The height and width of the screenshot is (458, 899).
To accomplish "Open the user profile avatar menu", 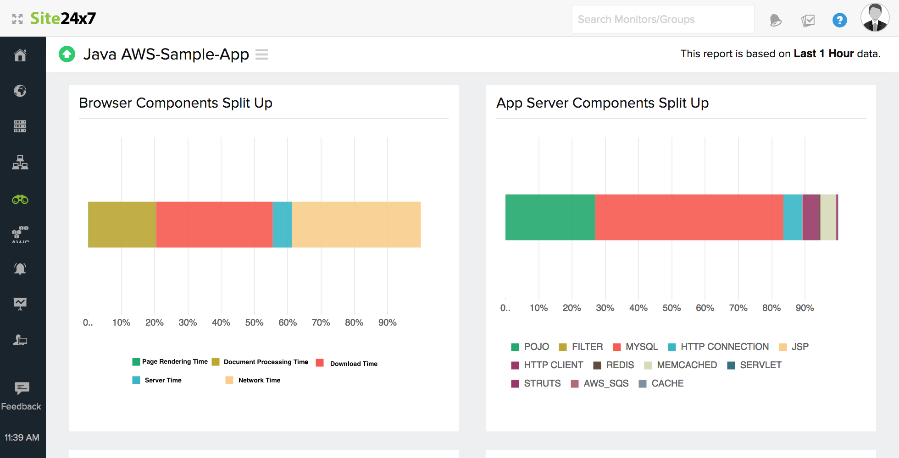I will click(x=875, y=18).
